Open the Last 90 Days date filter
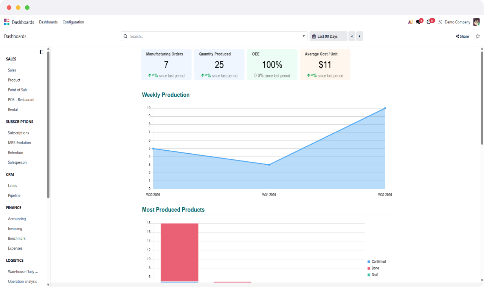Viewport: 484px width, 287px height. point(328,36)
